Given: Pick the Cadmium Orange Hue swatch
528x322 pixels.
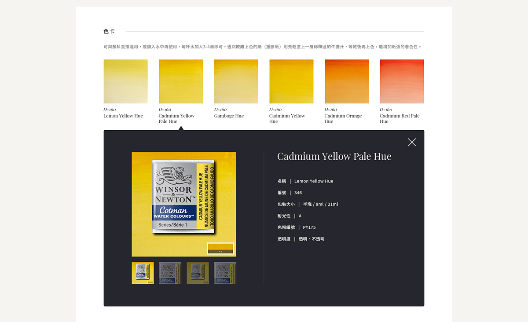Looking at the screenshot, I should tap(346, 81).
